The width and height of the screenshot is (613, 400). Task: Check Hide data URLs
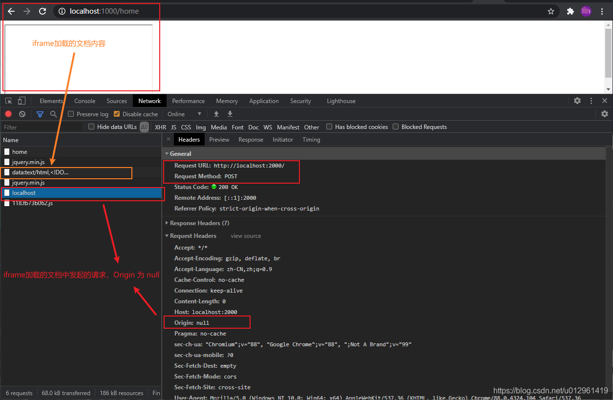point(91,126)
